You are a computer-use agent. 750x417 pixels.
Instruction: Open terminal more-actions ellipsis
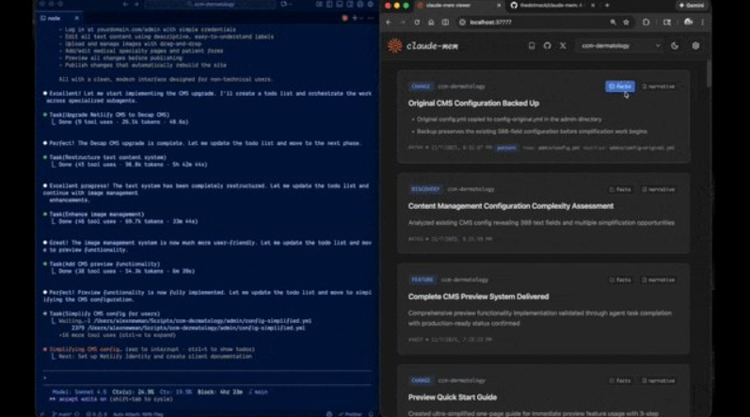coord(370,18)
